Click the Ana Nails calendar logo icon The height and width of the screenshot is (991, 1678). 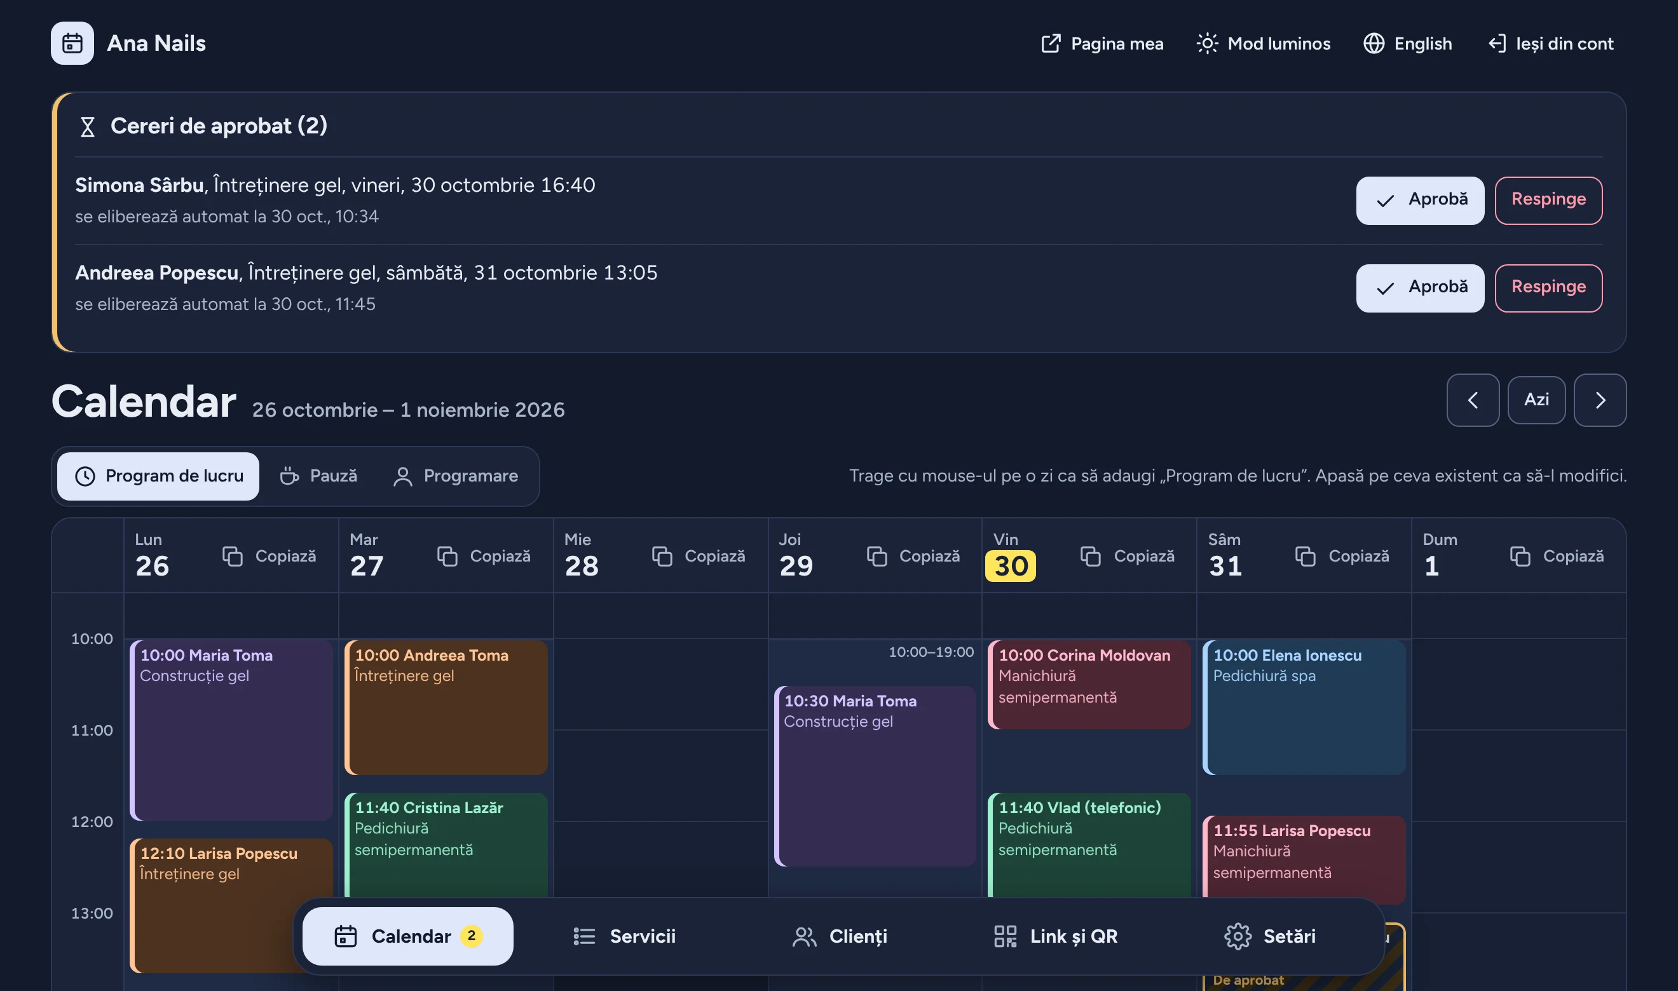[72, 43]
